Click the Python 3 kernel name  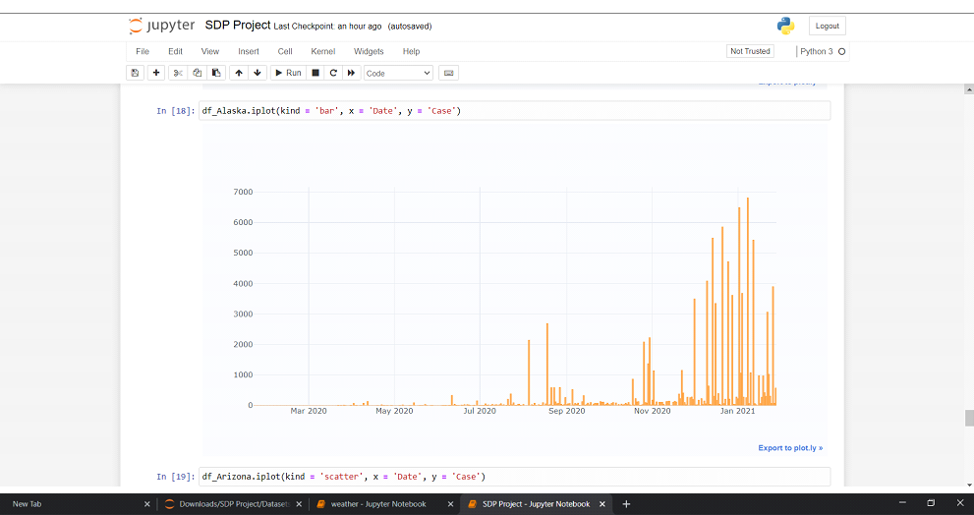point(816,51)
